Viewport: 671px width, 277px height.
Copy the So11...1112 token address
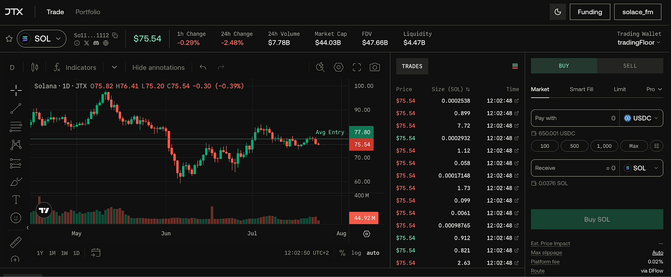click(115, 35)
